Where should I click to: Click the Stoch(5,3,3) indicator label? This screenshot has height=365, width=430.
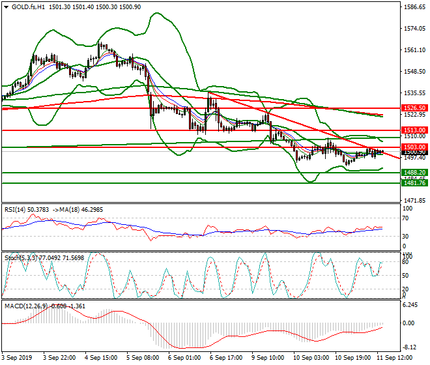[x=20, y=257]
